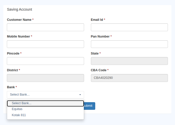Click the Customer Name label

19,20
